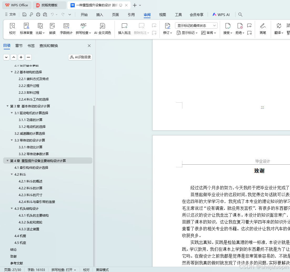This screenshot has width=290, height=272.
Task: Expand quick access toolbar customize chevron
Action: coord(70,15)
